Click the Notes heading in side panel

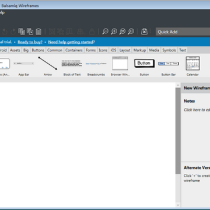[190, 101]
